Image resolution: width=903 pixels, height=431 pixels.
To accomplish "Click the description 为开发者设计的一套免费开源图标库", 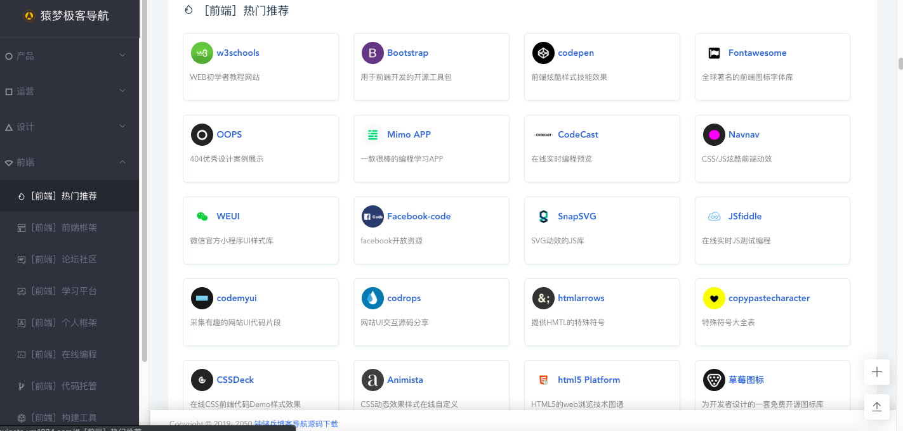I will click(x=763, y=404).
